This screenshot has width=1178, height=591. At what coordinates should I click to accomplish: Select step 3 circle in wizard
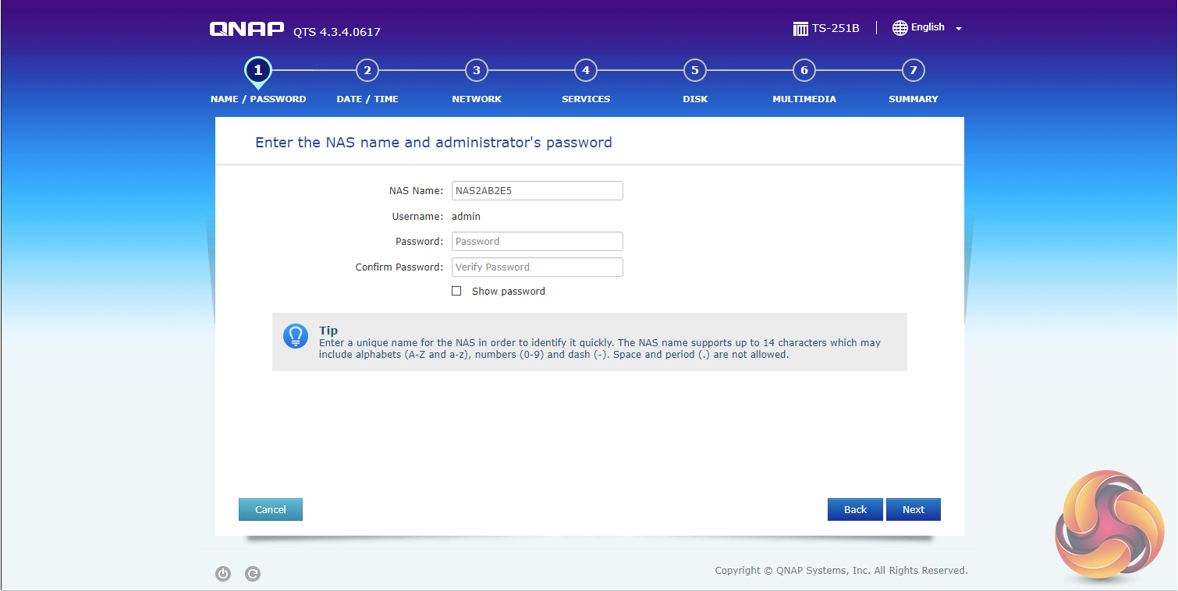(x=477, y=71)
